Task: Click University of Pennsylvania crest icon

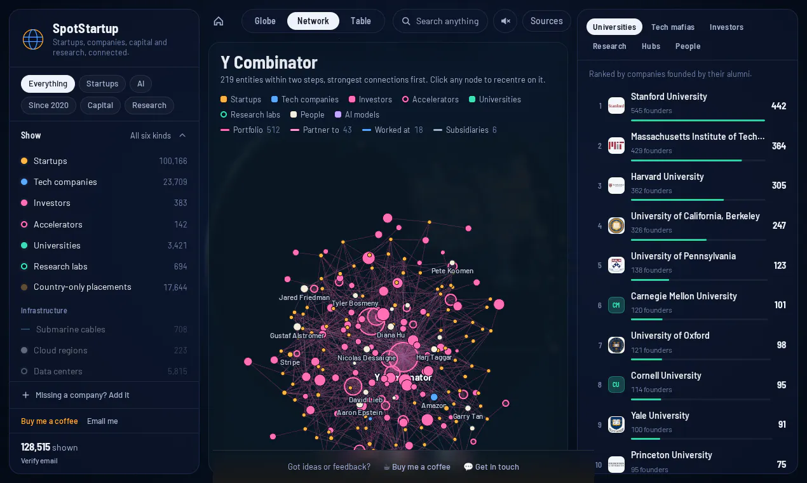Action: coord(616,265)
